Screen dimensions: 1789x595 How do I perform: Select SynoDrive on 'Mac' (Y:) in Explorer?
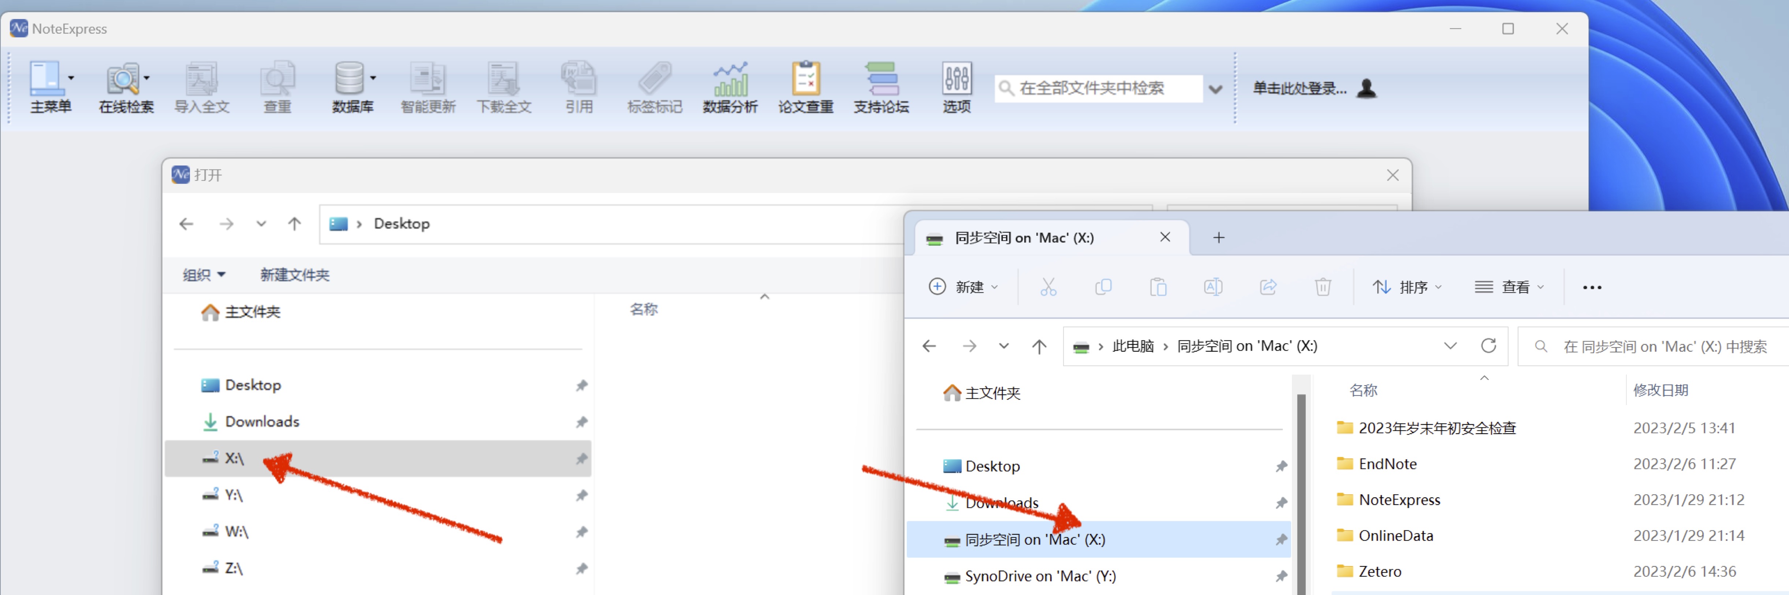click(1099, 576)
